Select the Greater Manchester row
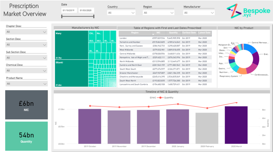This screenshot has width=273, height=152. pos(165,73)
